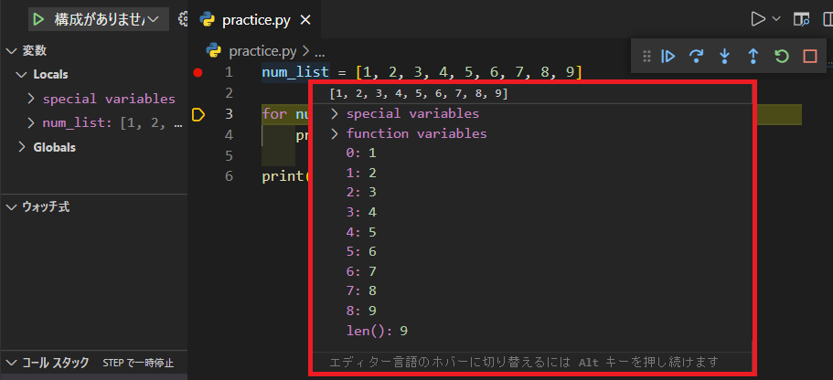Run Python file using the top-right play icon
This screenshot has height=380, width=833.
tap(757, 19)
